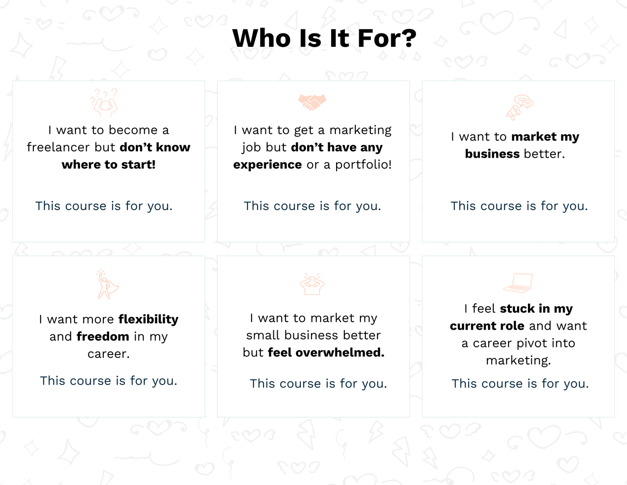Screen dimensions: 627x485
Task: Click "This course is for you" under flexibility card
Action: tap(109, 381)
